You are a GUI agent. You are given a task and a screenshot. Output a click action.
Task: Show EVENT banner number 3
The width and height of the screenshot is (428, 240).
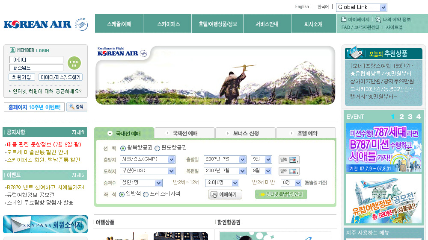point(410,117)
